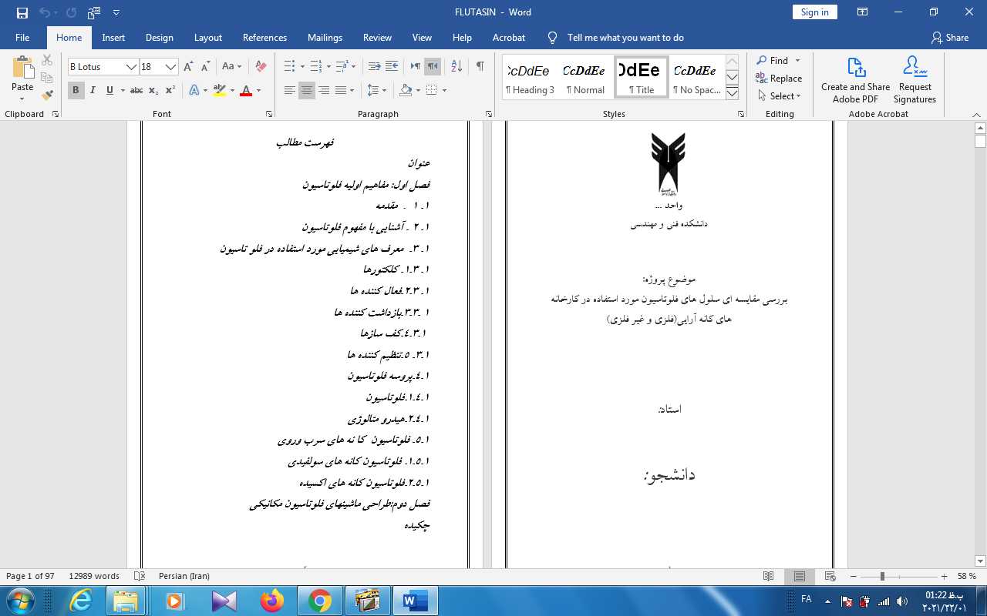Toggle Bold formatting
Image resolution: width=987 pixels, height=616 pixels.
[x=76, y=91]
